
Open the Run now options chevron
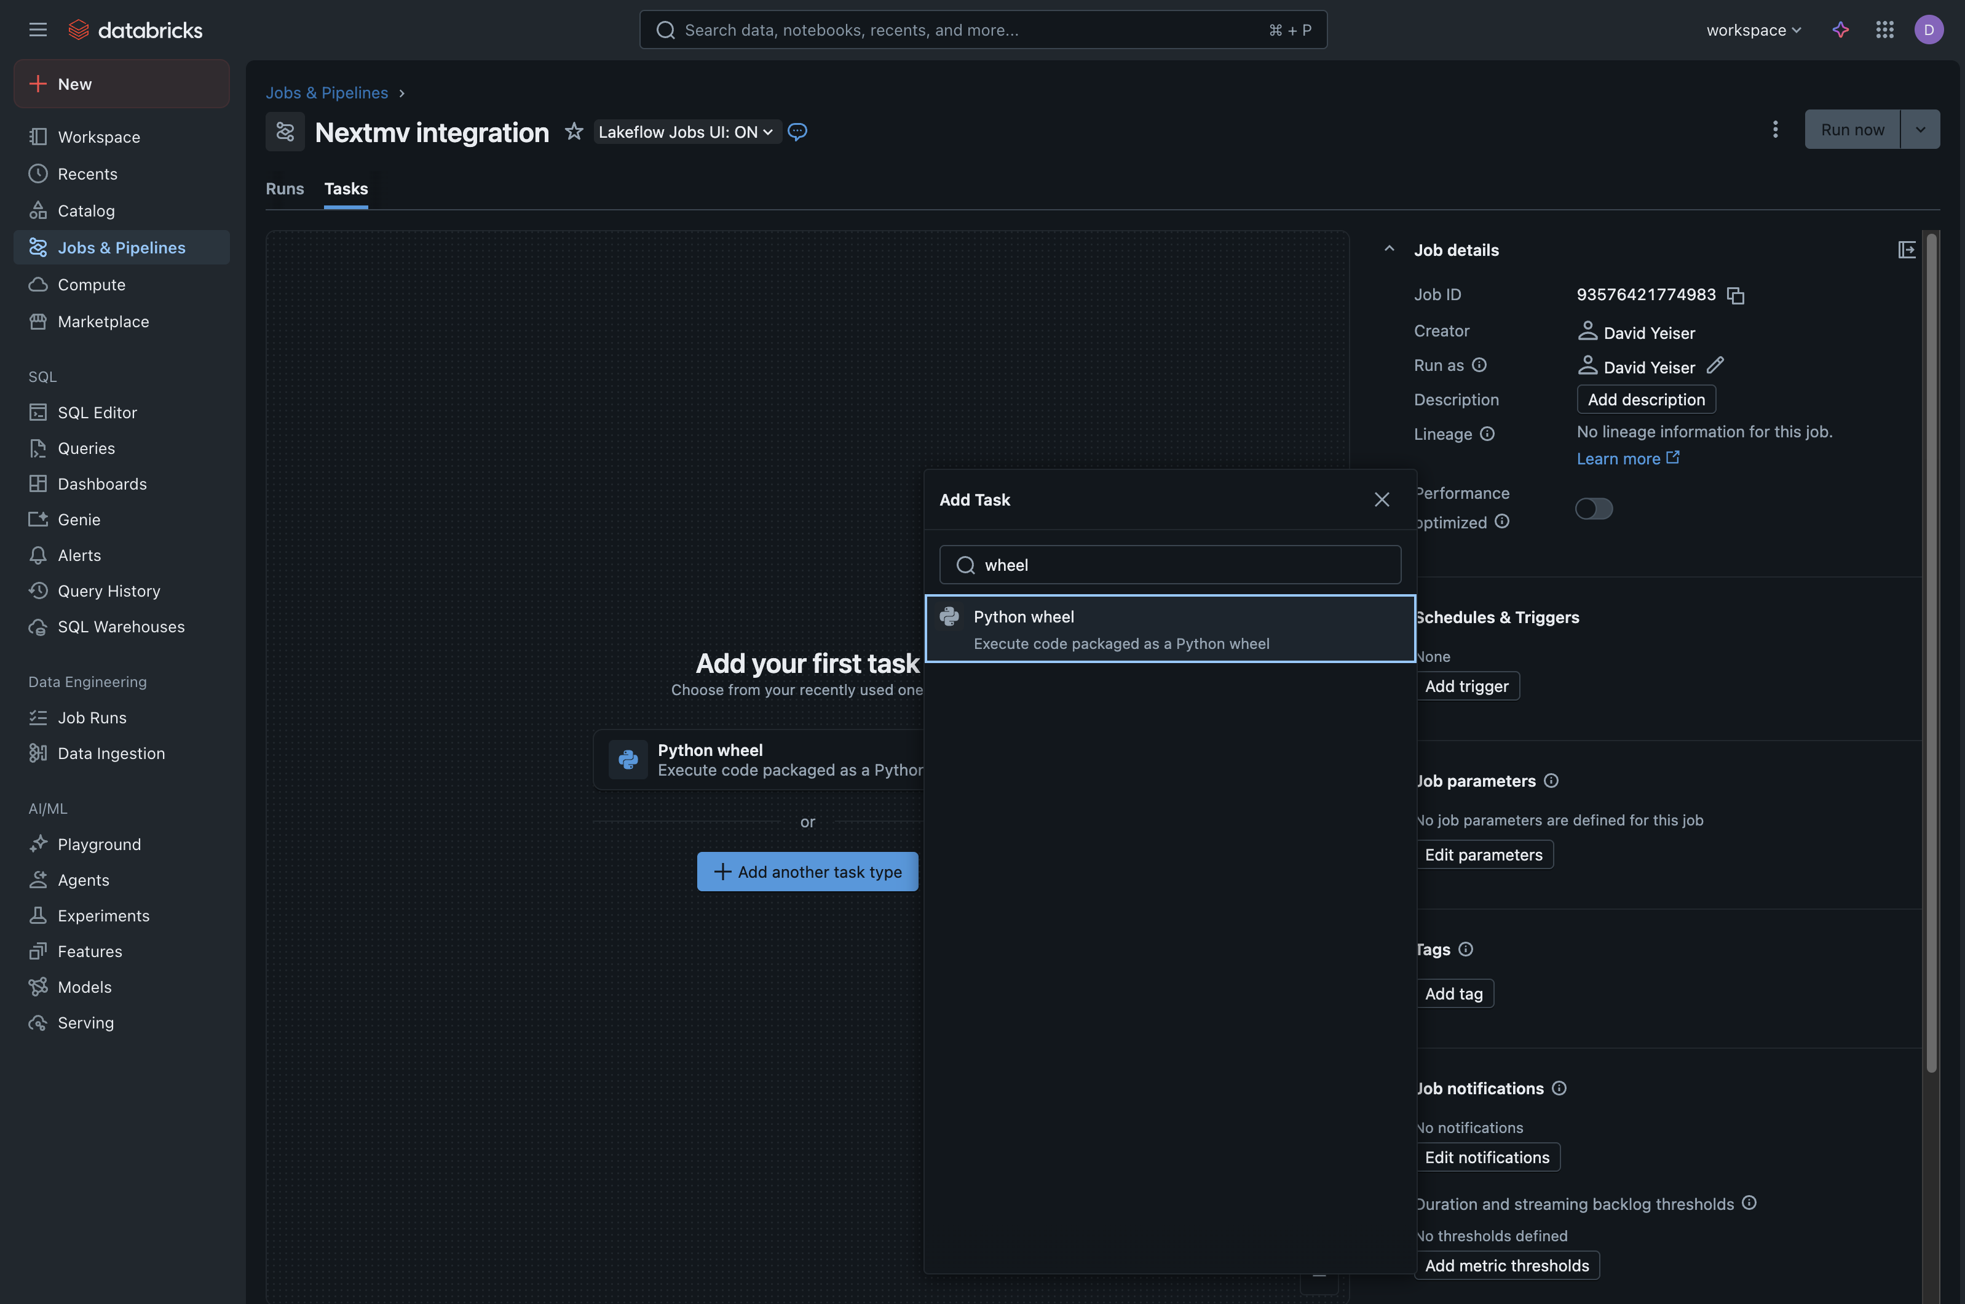1921,129
